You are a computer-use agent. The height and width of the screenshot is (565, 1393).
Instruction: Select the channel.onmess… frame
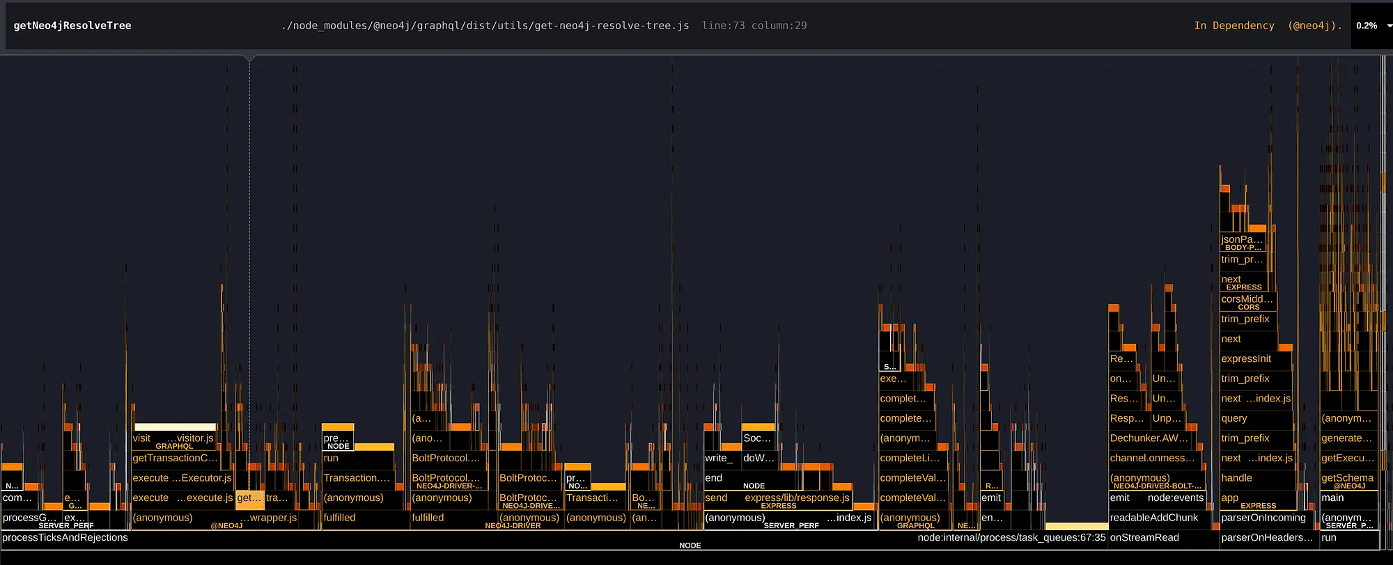[1154, 460]
